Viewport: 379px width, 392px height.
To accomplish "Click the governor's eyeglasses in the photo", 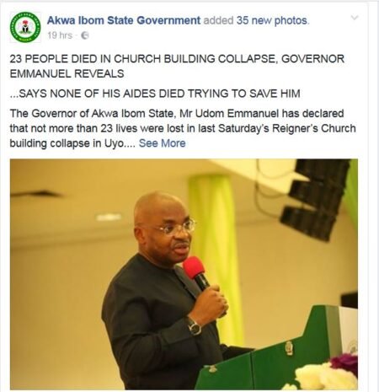I will (176, 227).
